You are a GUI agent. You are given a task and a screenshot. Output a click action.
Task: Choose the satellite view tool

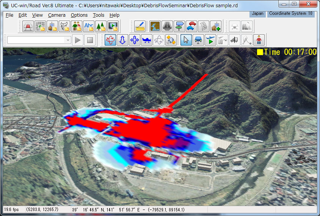171,40
